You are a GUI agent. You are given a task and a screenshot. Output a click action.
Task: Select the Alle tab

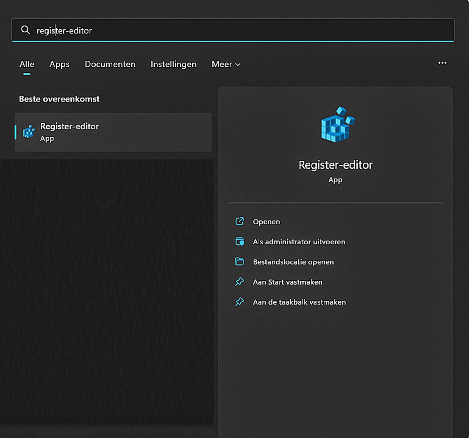(x=26, y=64)
